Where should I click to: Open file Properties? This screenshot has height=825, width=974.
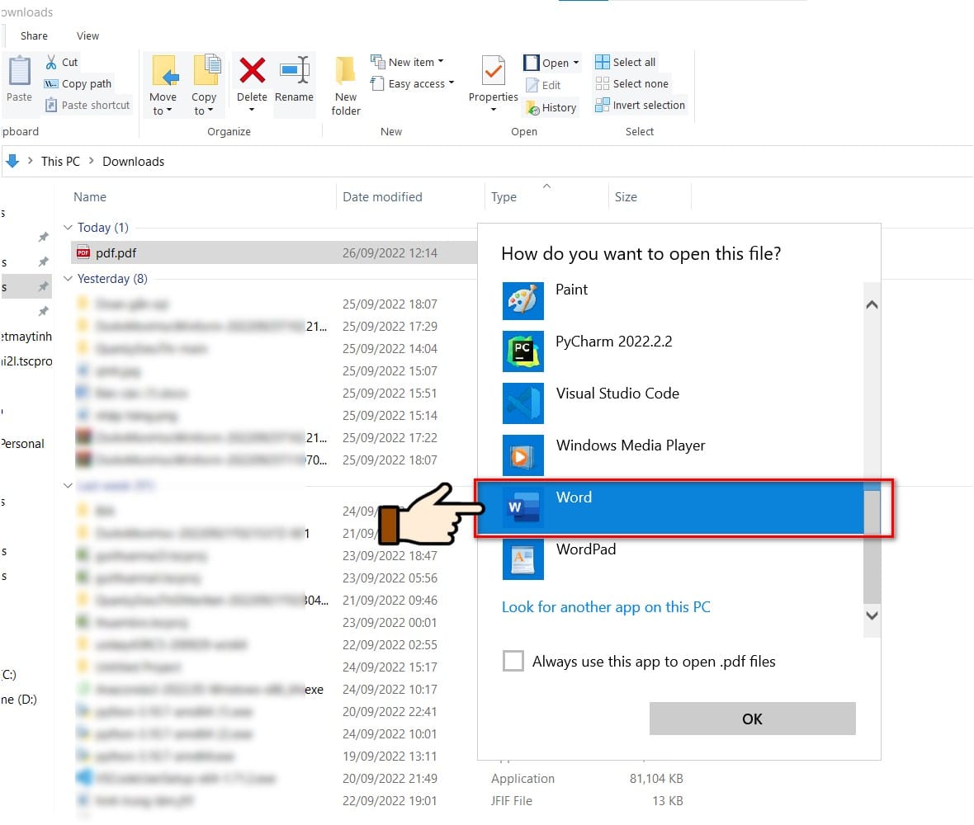pyautogui.click(x=494, y=84)
